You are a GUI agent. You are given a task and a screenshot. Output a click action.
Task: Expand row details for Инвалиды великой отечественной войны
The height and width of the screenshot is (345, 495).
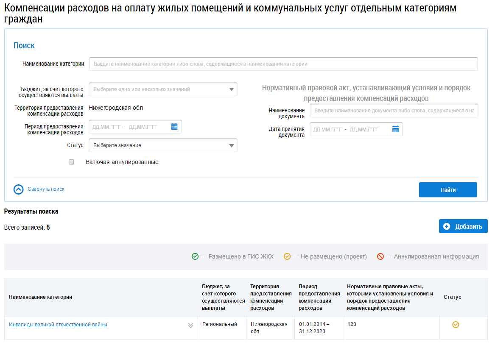pos(191,326)
